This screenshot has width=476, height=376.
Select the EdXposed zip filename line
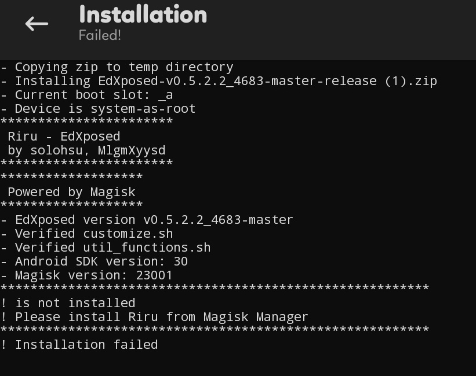pos(220,80)
